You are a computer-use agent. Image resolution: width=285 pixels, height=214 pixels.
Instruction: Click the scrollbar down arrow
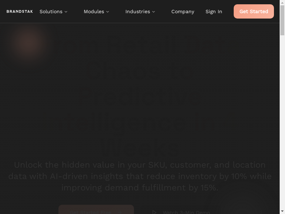click(x=282, y=211)
